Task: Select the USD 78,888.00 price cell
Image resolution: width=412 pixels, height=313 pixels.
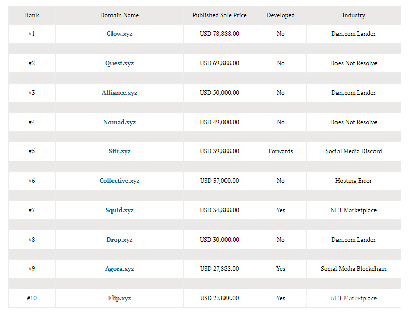Action: tap(219, 34)
